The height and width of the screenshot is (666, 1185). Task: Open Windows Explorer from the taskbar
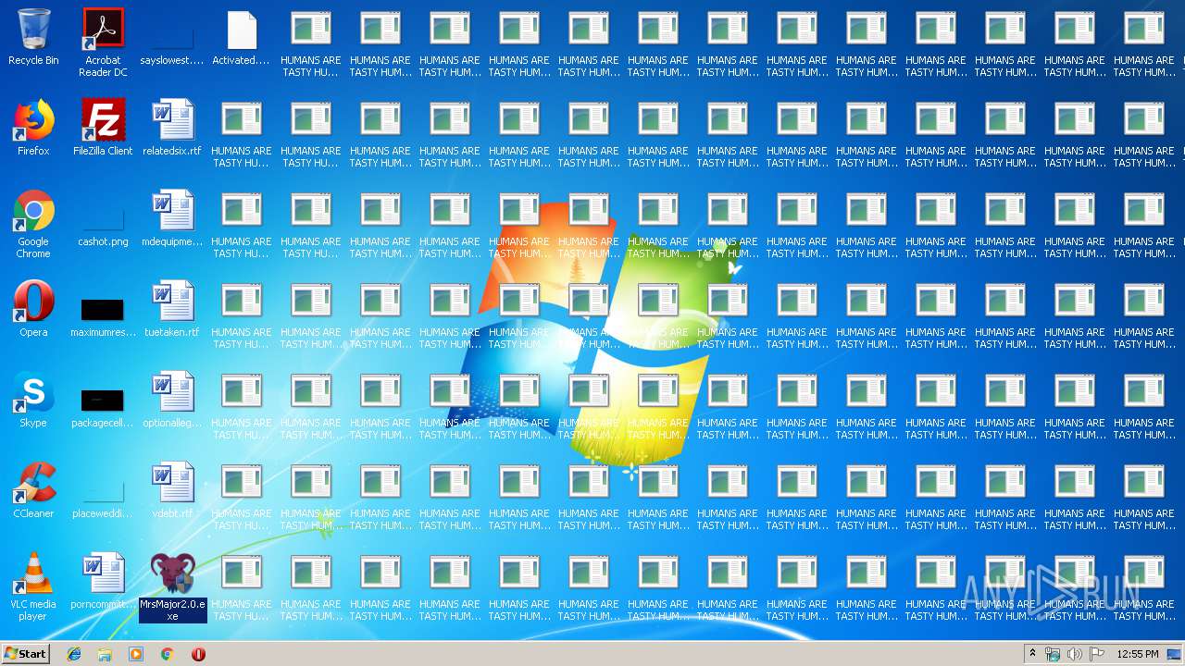coord(105,654)
